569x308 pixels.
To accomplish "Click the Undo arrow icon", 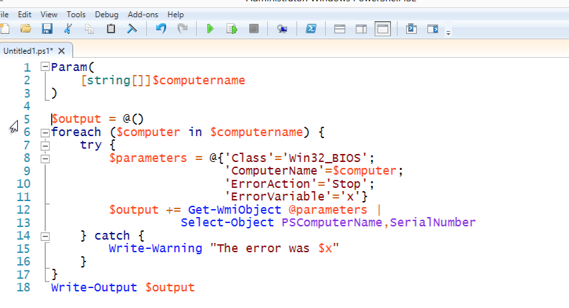I will (x=161, y=29).
